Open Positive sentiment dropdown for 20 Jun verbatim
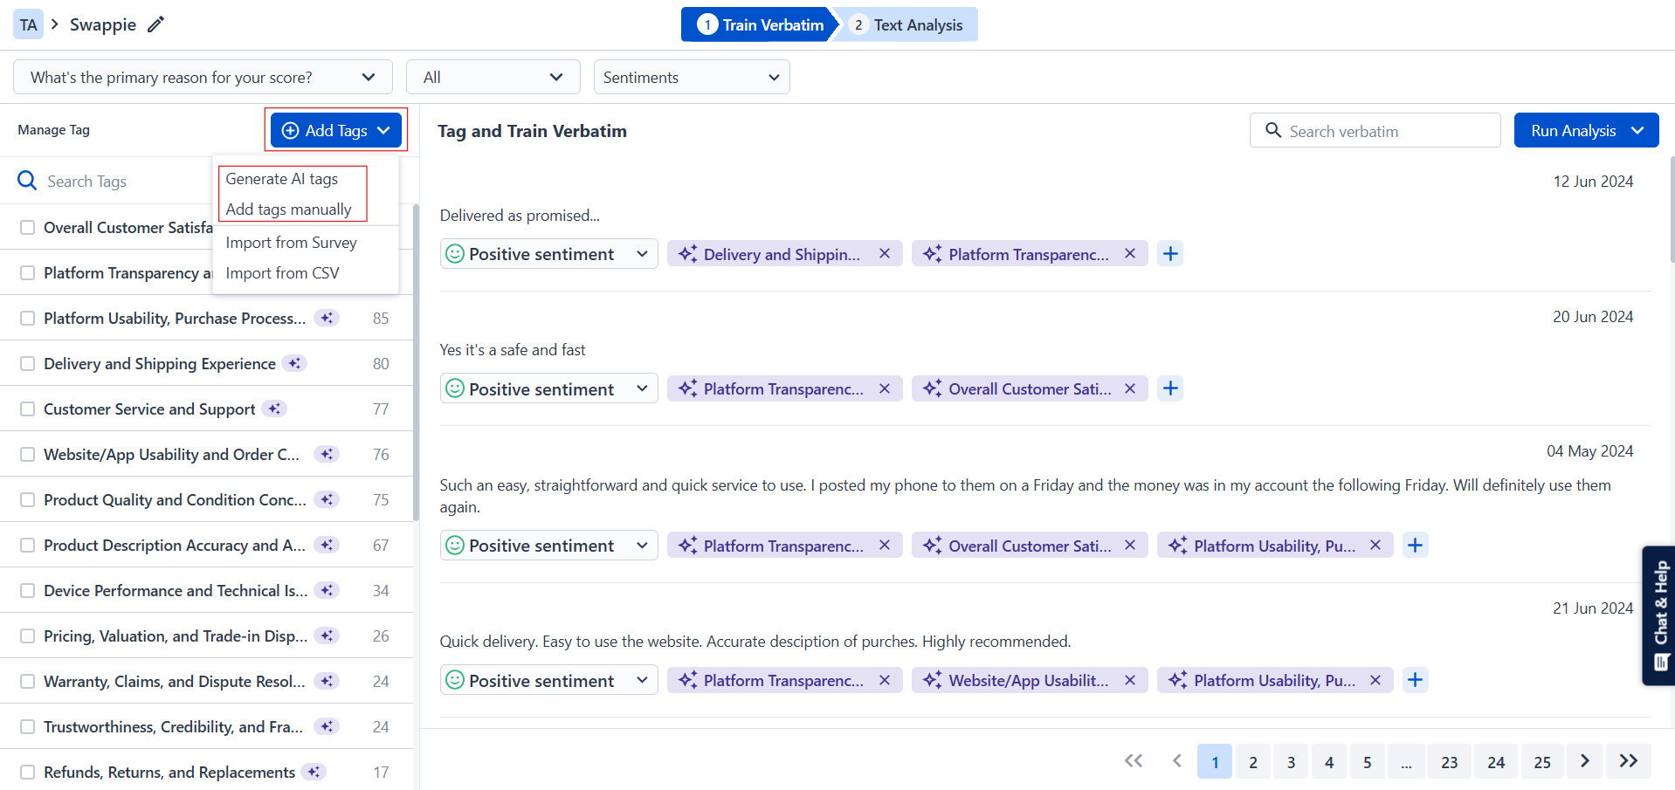The height and width of the screenshot is (790, 1675). pos(548,389)
